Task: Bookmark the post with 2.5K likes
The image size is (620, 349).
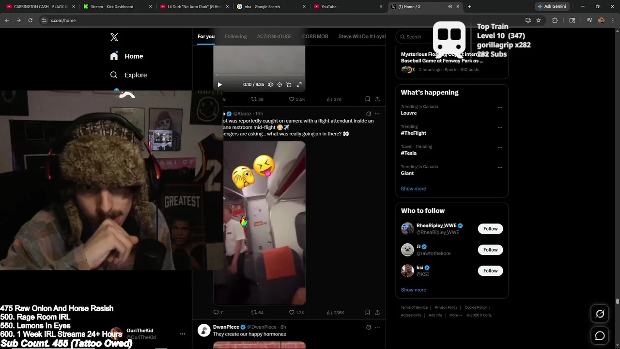Action: 368,99
